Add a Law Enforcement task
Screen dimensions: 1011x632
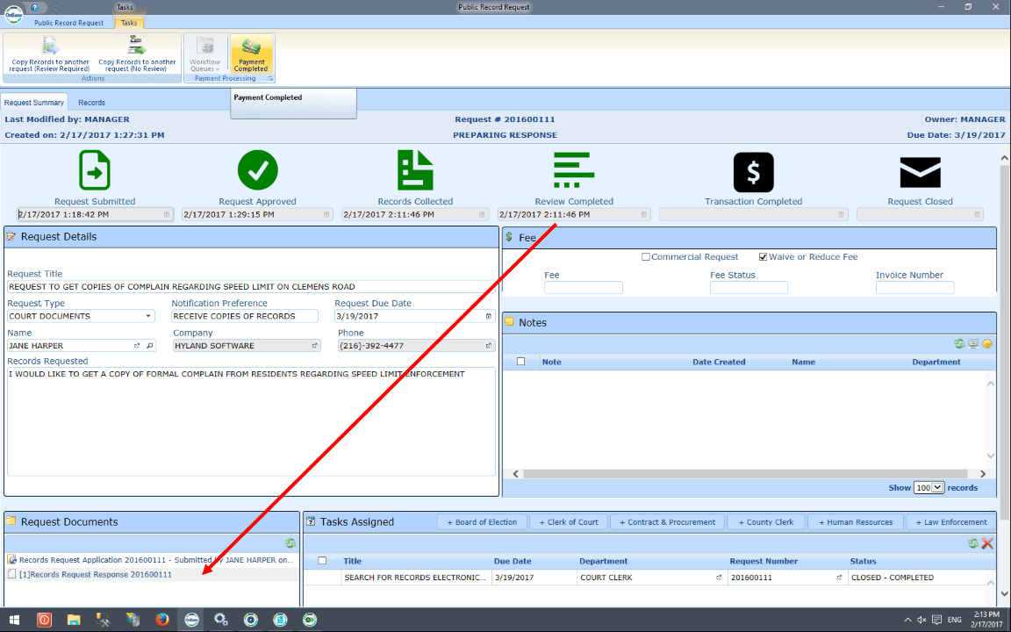(x=951, y=521)
